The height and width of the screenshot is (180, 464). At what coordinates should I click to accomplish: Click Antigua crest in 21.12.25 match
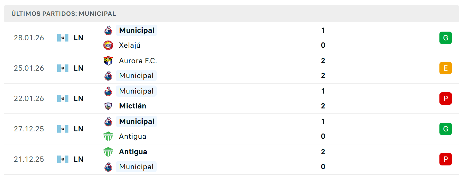coord(108,152)
